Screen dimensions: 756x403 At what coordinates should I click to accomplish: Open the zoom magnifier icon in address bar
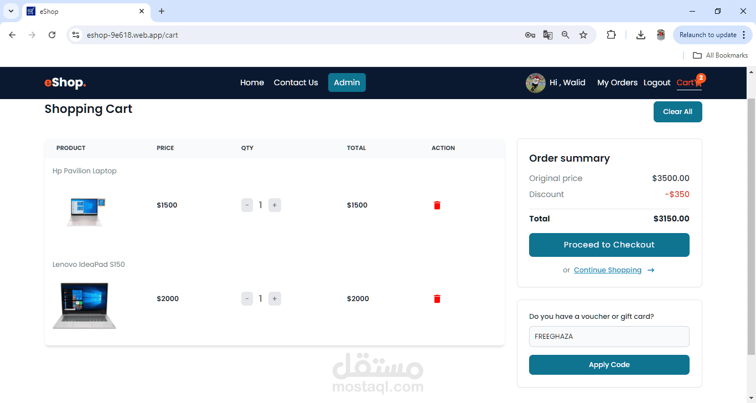click(x=565, y=35)
